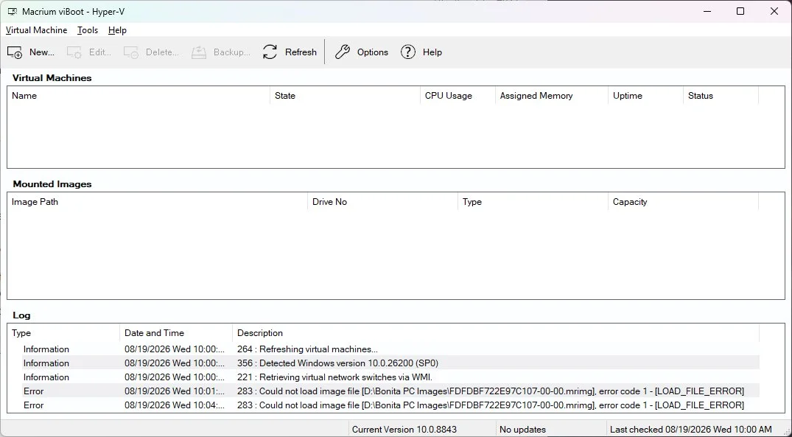Click the disabled Backup toolbar icon
The width and height of the screenshot is (792, 437).
click(x=199, y=52)
